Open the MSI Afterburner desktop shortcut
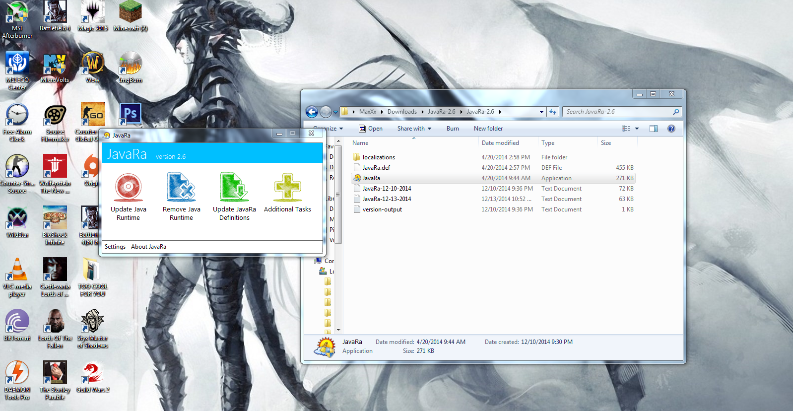793x411 pixels. point(17,20)
